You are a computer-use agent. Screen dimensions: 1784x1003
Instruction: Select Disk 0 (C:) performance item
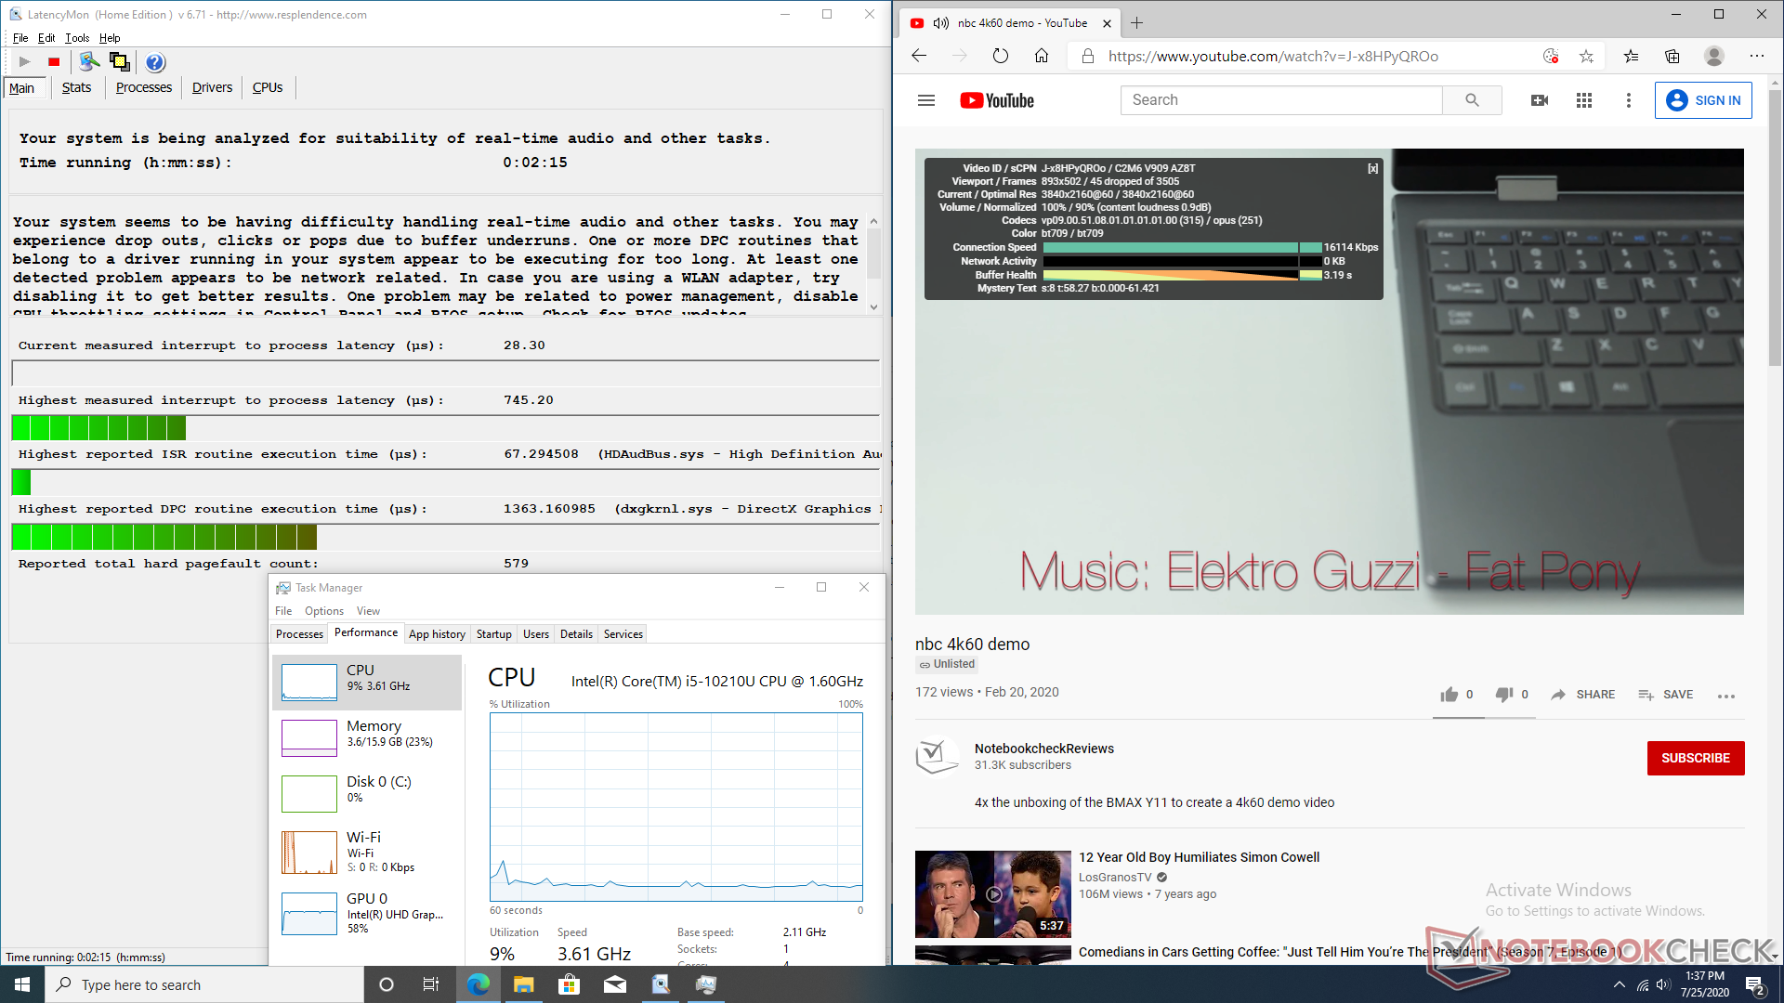[x=368, y=794]
